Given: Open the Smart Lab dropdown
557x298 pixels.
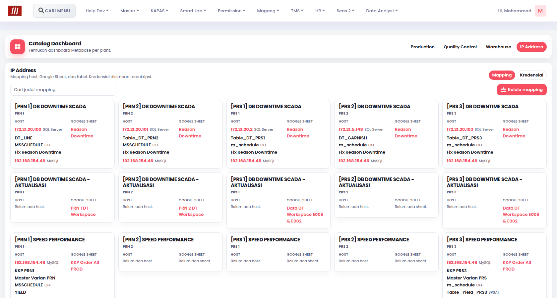Looking at the screenshot, I should coord(193,11).
